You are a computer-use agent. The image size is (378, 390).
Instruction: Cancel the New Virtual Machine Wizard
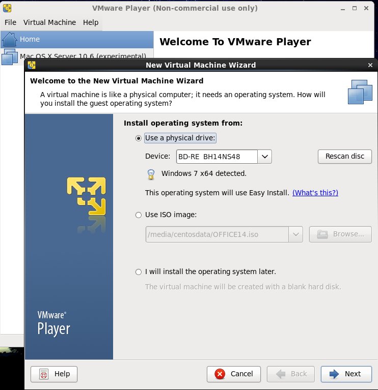[234, 374]
